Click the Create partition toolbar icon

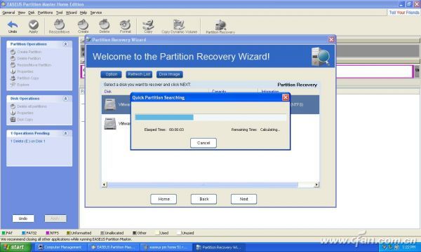[83, 24]
